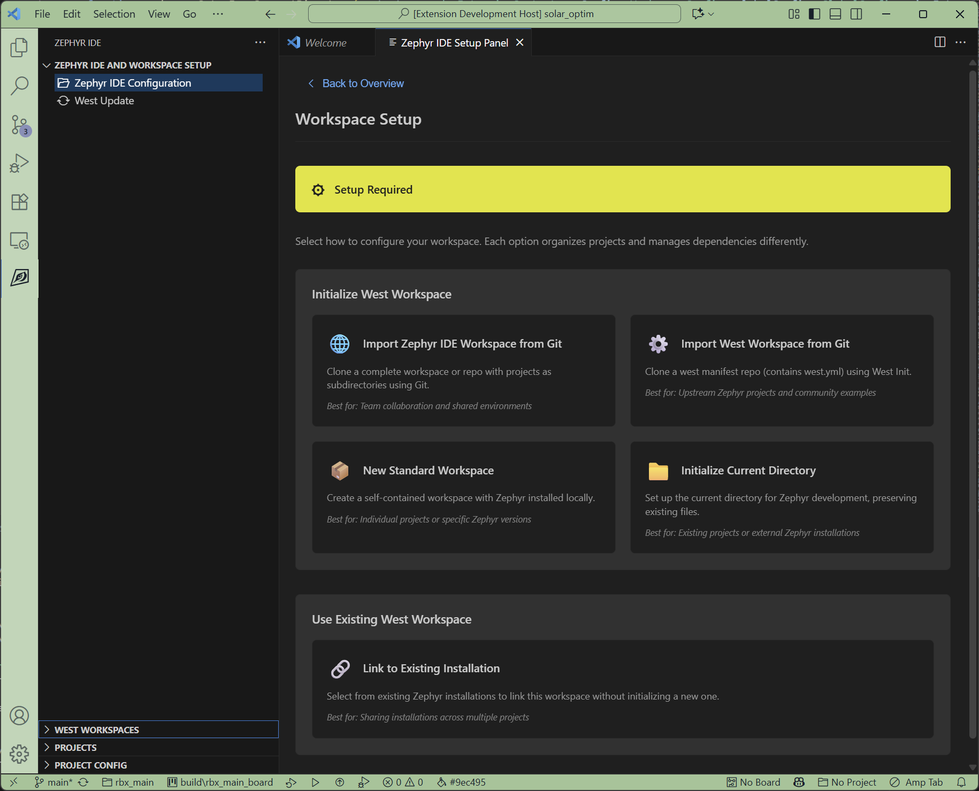Open the hidden menus ellipsis in menu bar

point(218,14)
